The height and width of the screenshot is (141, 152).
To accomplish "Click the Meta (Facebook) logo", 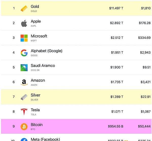I will click(x=24, y=139).
